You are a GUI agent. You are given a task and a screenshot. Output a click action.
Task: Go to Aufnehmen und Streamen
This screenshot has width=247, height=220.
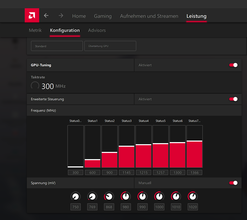tap(149, 16)
